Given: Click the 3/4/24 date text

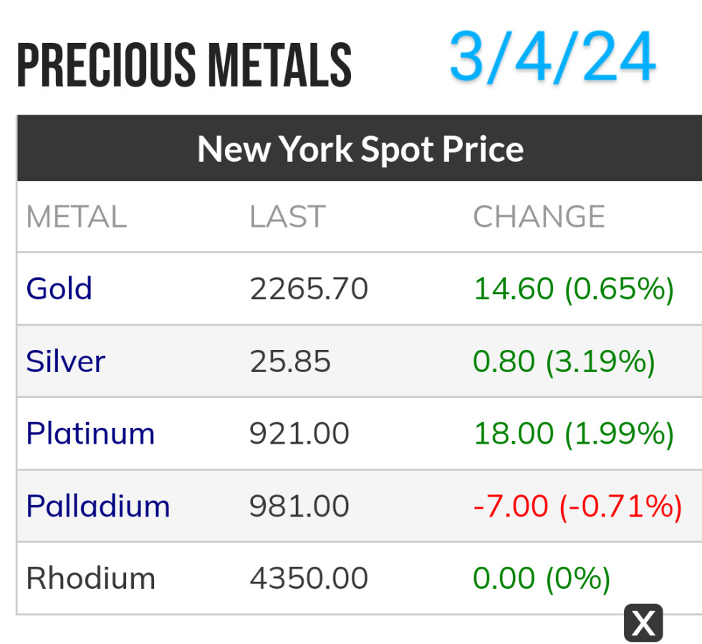Looking at the screenshot, I should [552, 57].
